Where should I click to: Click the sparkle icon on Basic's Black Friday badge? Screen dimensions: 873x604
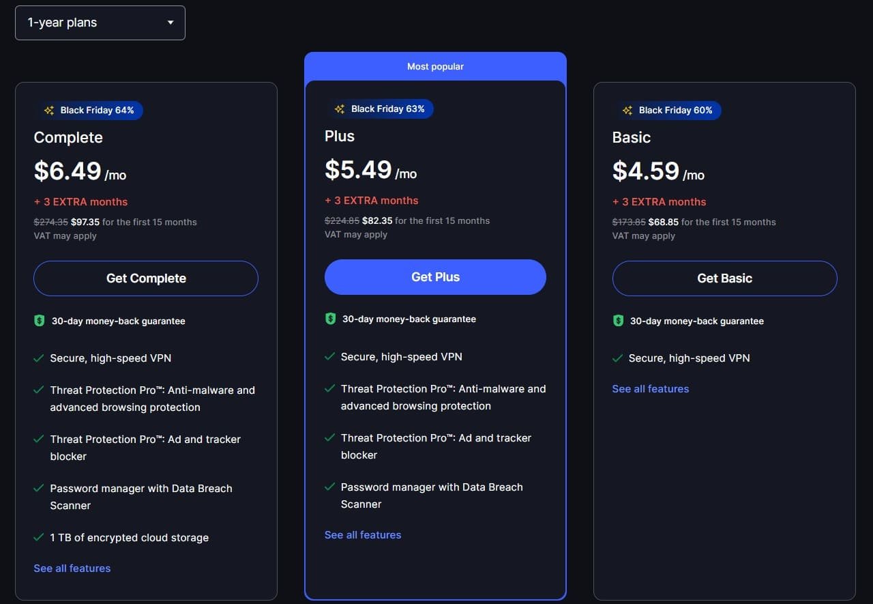627,111
